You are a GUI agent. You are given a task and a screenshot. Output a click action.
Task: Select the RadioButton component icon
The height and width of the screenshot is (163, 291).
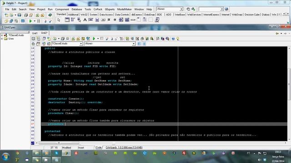coord(115,20)
